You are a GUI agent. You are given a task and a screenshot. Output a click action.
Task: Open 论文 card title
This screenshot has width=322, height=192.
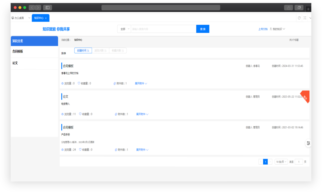click(65, 97)
